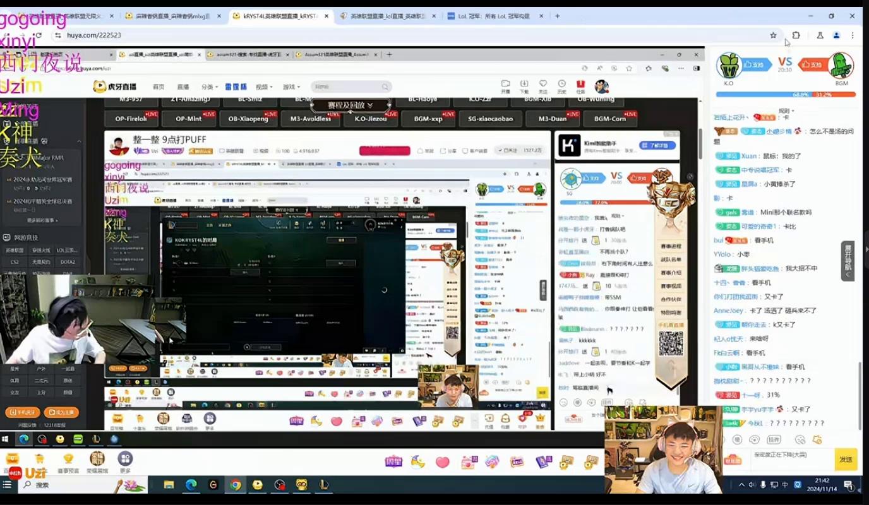Click the blue 了解详情 button on Kimi card
This screenshot has width=869, height=505.
point(657,145)
